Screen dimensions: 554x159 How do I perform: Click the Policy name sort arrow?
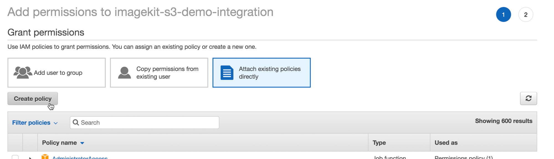pos(82,143)
